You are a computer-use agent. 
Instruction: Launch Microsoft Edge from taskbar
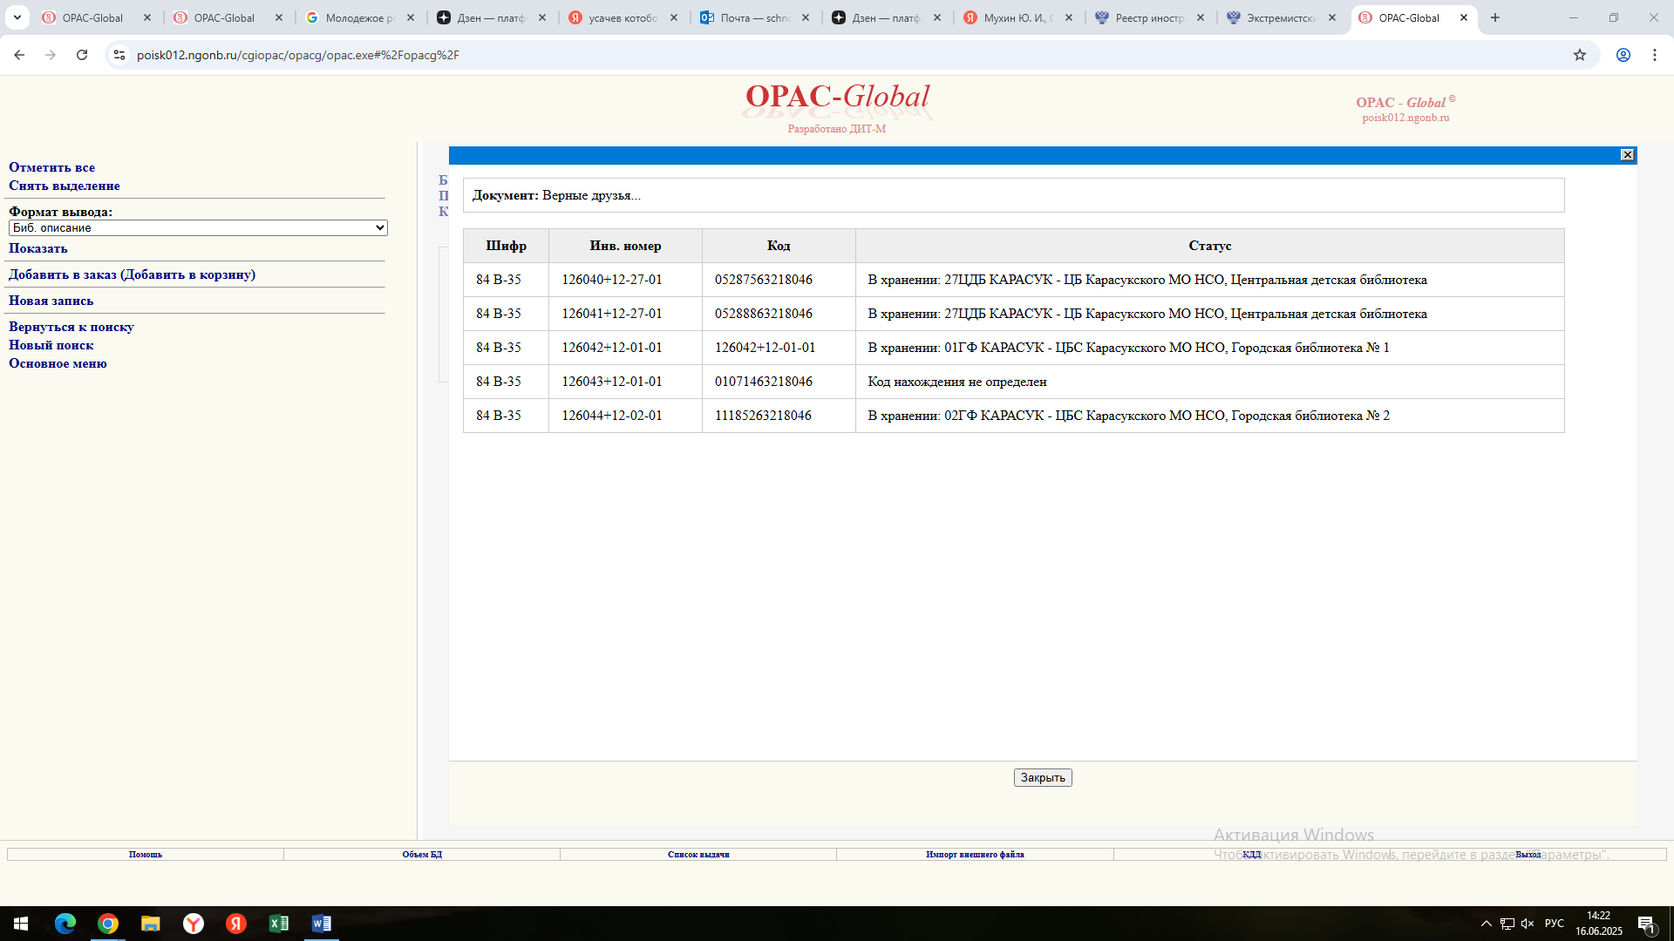pyautogui.click(x=65, y=924)
